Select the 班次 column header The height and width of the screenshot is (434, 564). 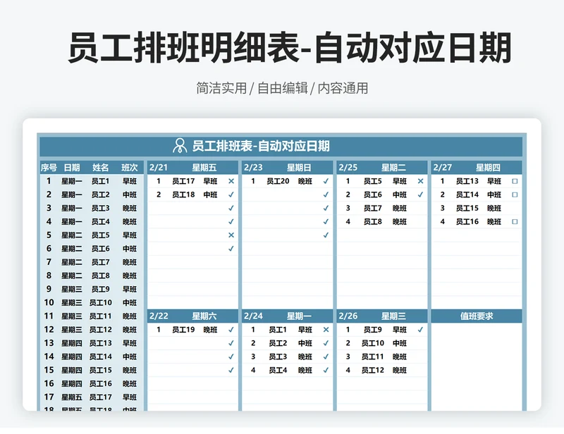click(x=130, y=168)
